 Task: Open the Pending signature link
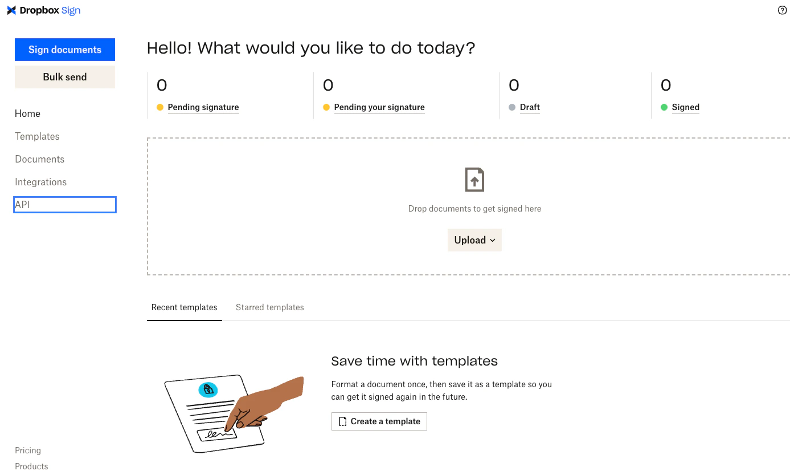tap(203, 107)
